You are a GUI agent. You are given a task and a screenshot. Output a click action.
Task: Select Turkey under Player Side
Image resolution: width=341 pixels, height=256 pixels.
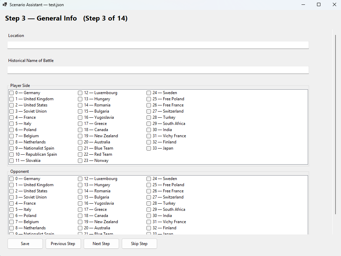coord(149,118)
